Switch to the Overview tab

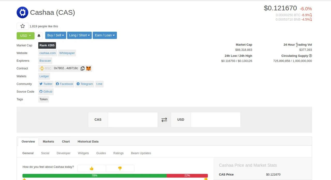click(x=28, y=142)
